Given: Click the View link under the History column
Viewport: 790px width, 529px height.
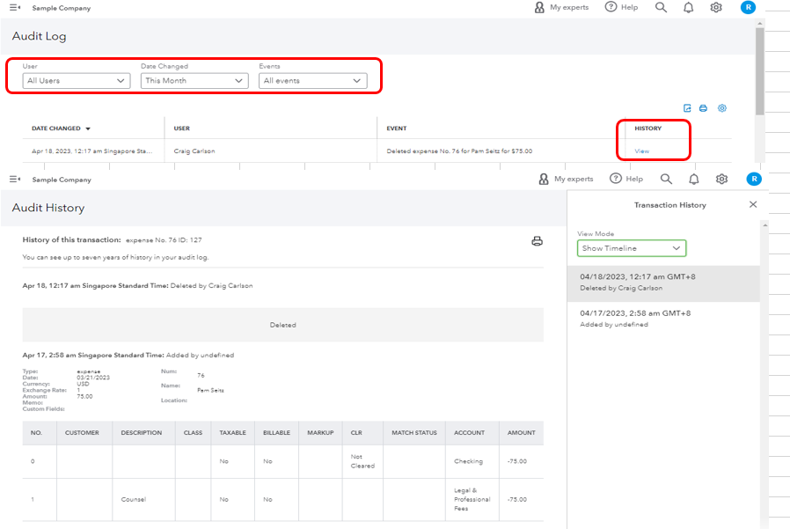Looking at the screenshot, I should [642, 151].
